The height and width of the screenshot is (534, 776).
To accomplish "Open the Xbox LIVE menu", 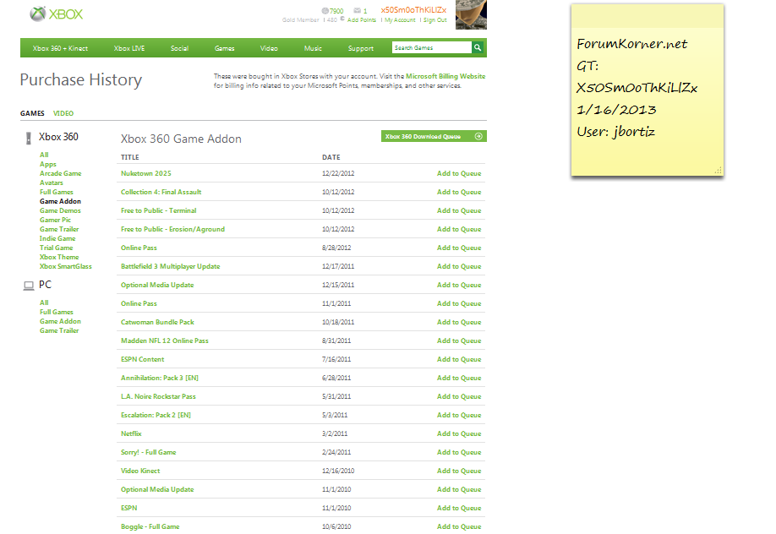I will pos(129,48).
